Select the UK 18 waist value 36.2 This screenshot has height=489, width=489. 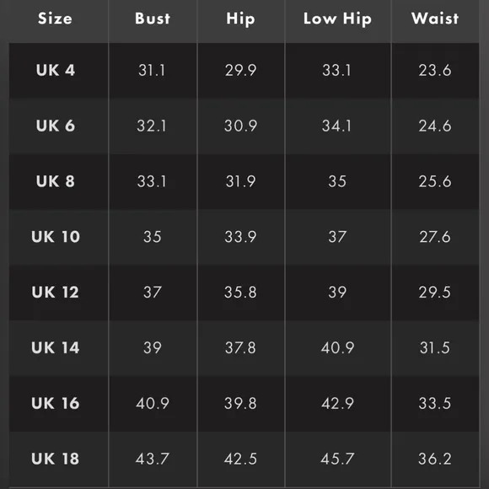tap(435, 459)
